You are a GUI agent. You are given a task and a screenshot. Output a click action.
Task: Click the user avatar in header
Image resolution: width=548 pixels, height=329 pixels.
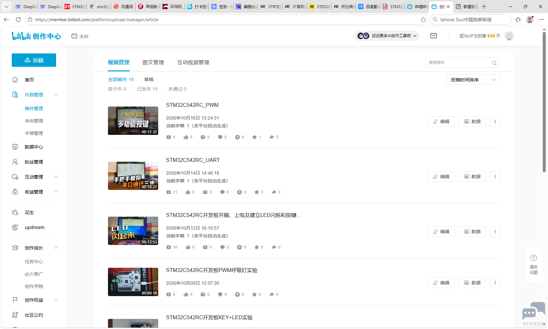tap(509, 36)
